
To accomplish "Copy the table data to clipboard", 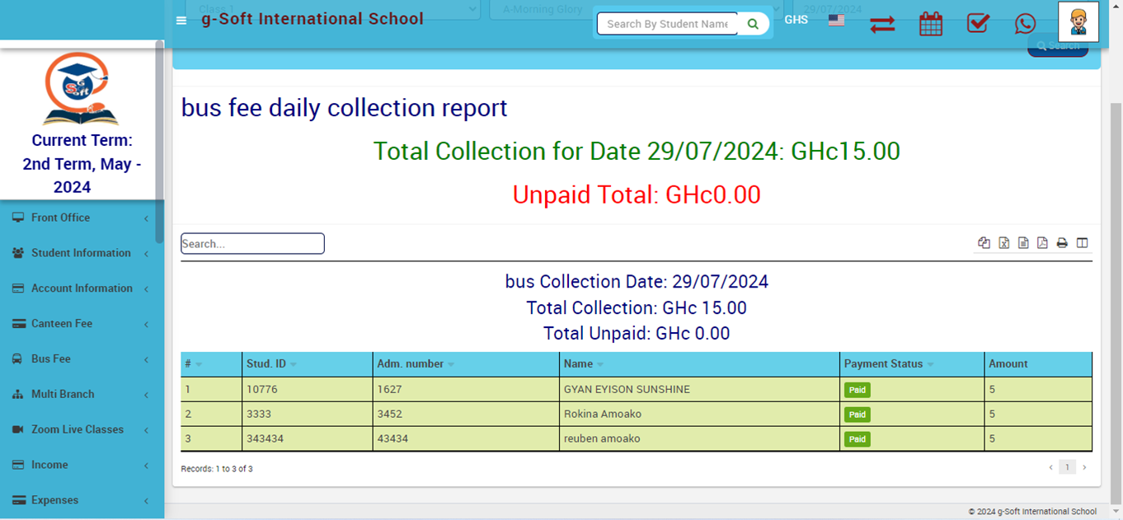I will click(984, 243).
